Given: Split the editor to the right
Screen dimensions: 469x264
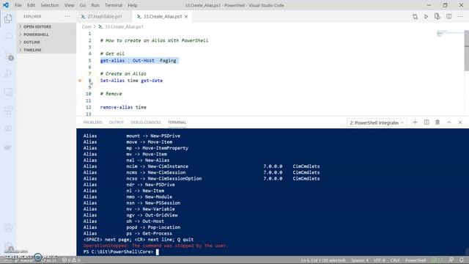Looking at the screenshot, I should pyautogui.click(x=449, y=16).
